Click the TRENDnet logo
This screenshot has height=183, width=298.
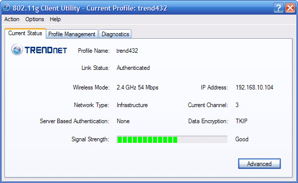[39, 50]
